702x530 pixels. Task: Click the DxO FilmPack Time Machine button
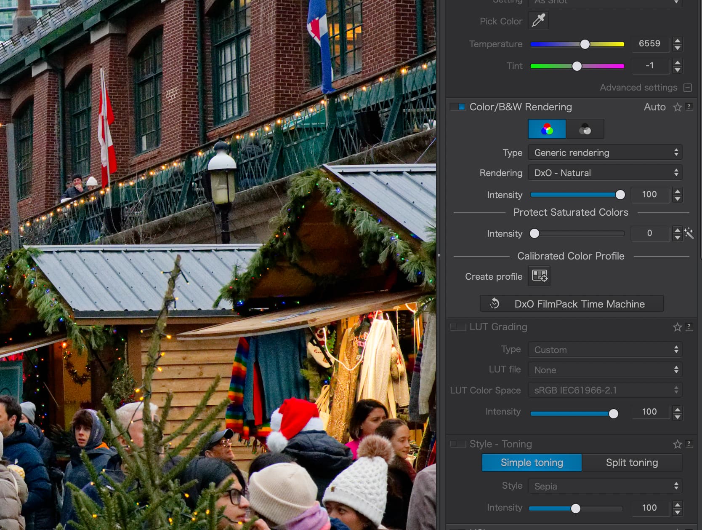572,303
